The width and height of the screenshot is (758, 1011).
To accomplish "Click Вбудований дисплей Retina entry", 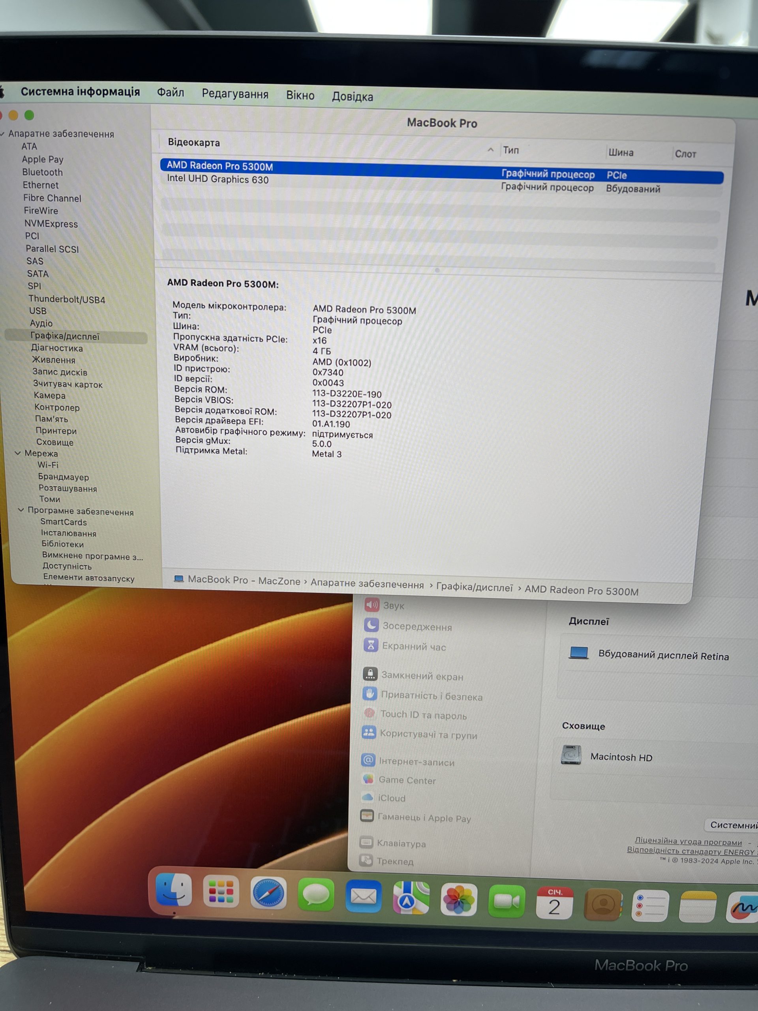I will pos(649,654).
